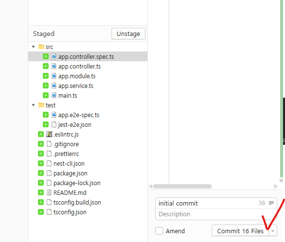The width and height of the screenshot is (285, 242).
Task: Select tsconfig.build.json file name
Action: 77,203
